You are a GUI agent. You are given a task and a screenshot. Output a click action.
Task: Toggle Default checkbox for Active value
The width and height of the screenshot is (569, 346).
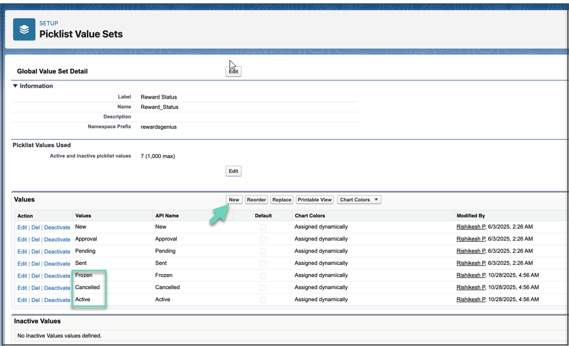click(263, 300)
